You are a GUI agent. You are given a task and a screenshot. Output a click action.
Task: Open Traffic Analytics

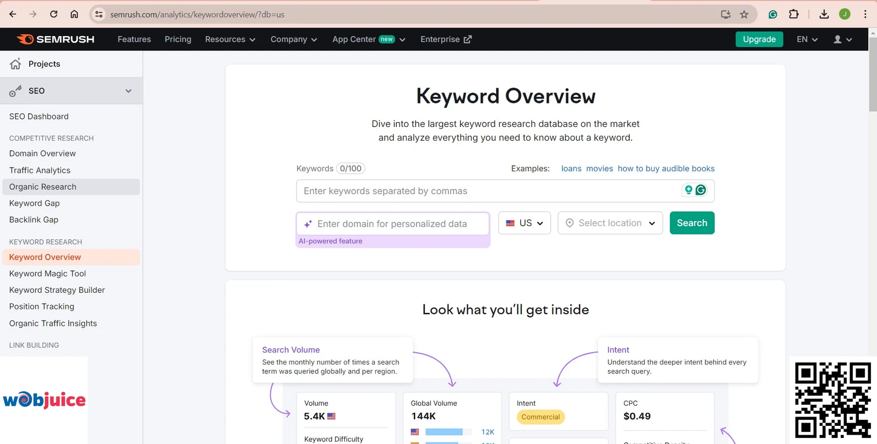coord(39,170)
